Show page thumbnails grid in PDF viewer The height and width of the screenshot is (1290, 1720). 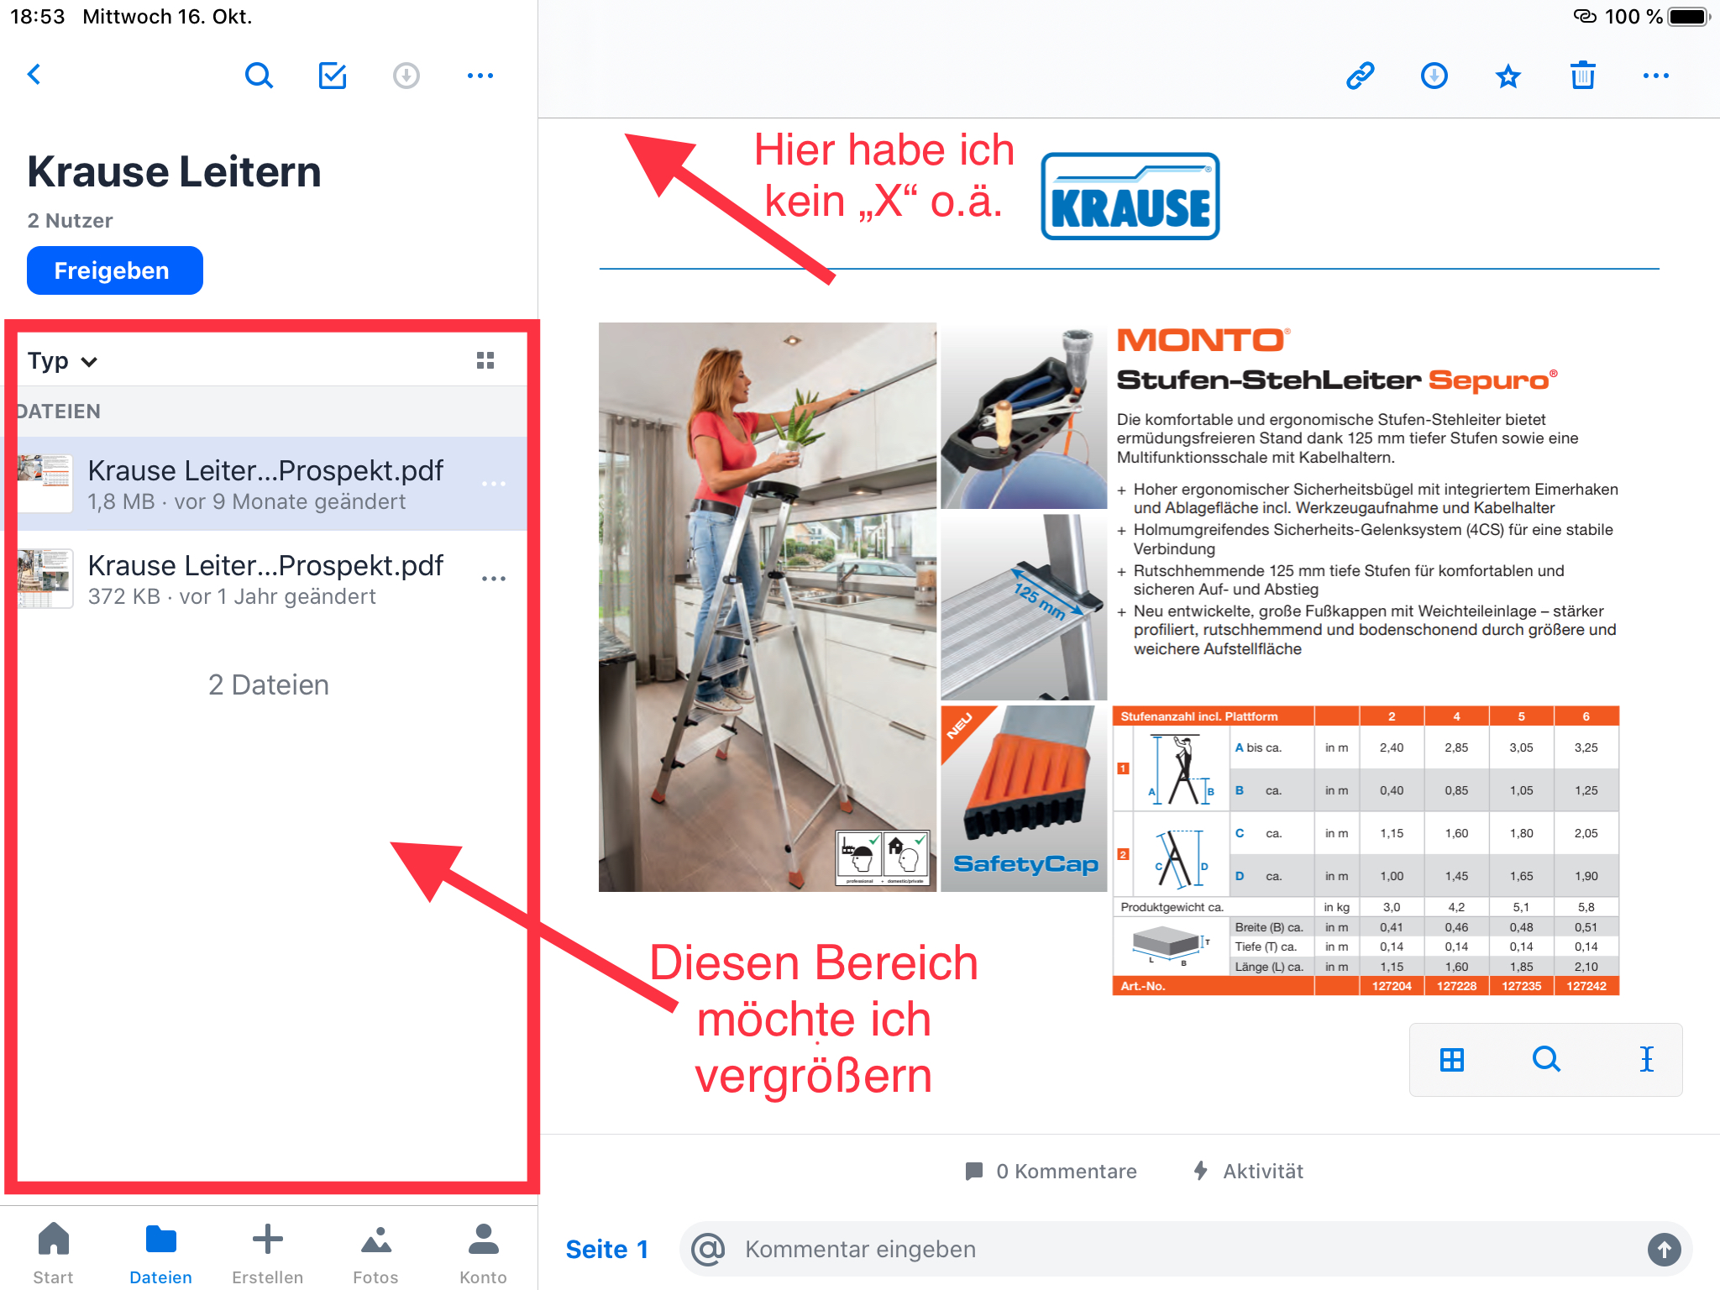1452,1060
